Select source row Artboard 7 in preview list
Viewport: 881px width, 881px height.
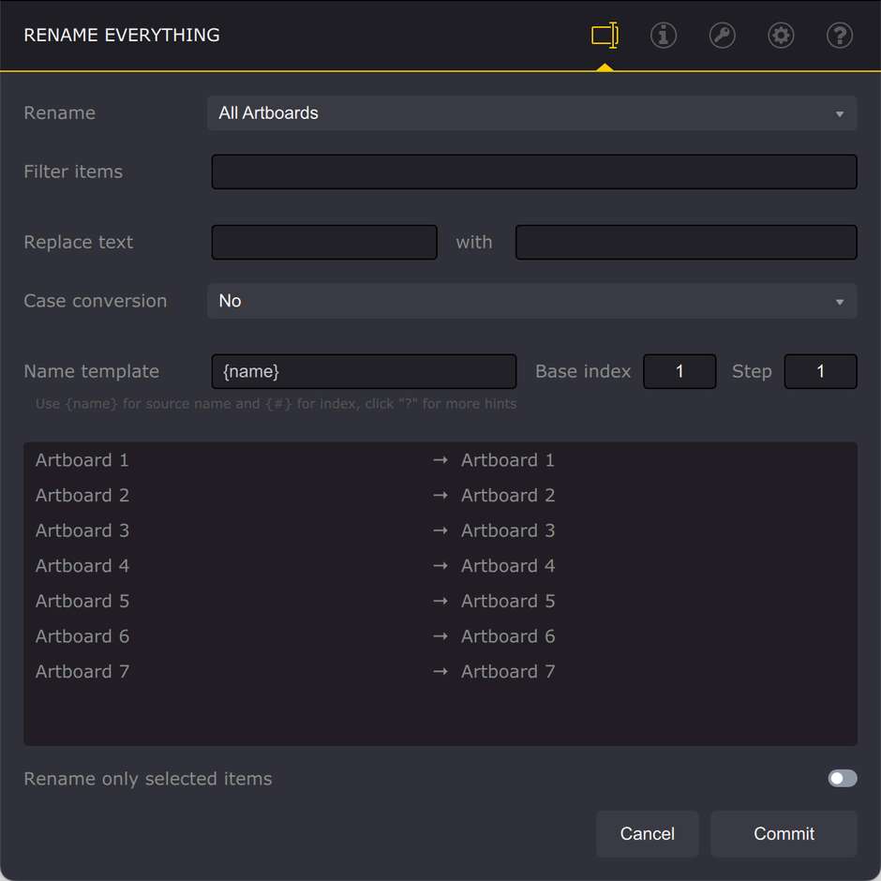click(x=82, y=671)
